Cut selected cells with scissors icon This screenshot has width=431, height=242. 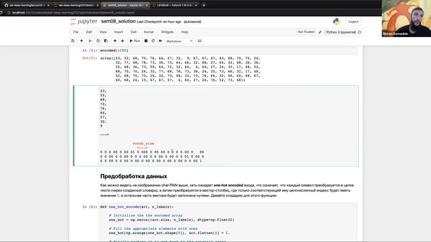pos(90,41)
